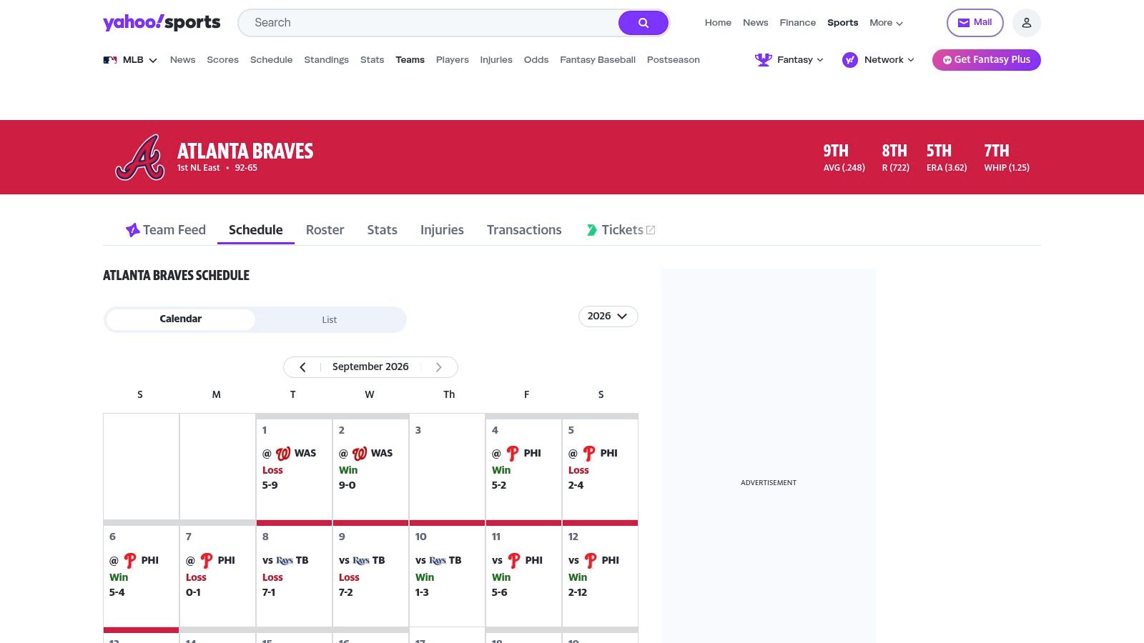Click the 7TH WHIP (1.25) stat

[x=1007, y=158]
